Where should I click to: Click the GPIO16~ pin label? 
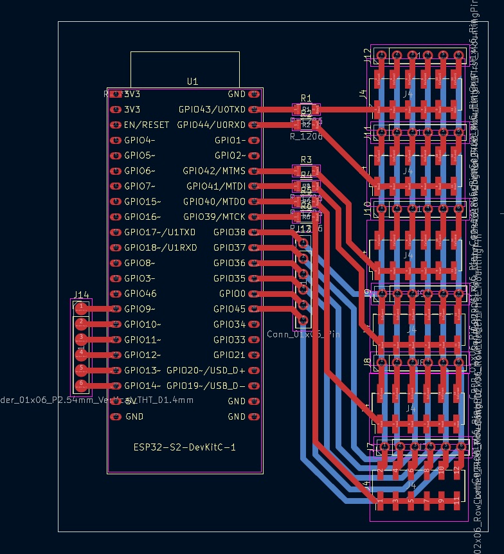click(x=143, y=217)
